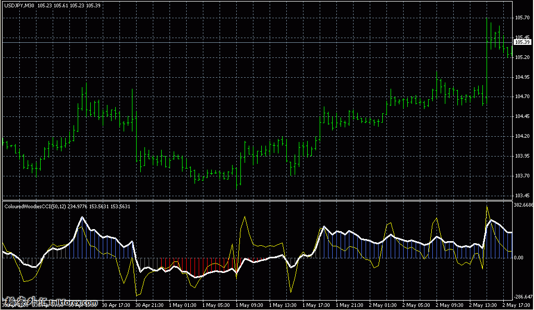The width and height of the screenshot is (534, 310).
Task: Click the lowest yellow CCI trough at 1 May 13:30
Action: coord(290,292)
